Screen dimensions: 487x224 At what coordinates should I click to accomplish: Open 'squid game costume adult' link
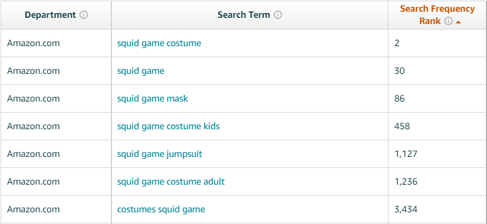171,182
